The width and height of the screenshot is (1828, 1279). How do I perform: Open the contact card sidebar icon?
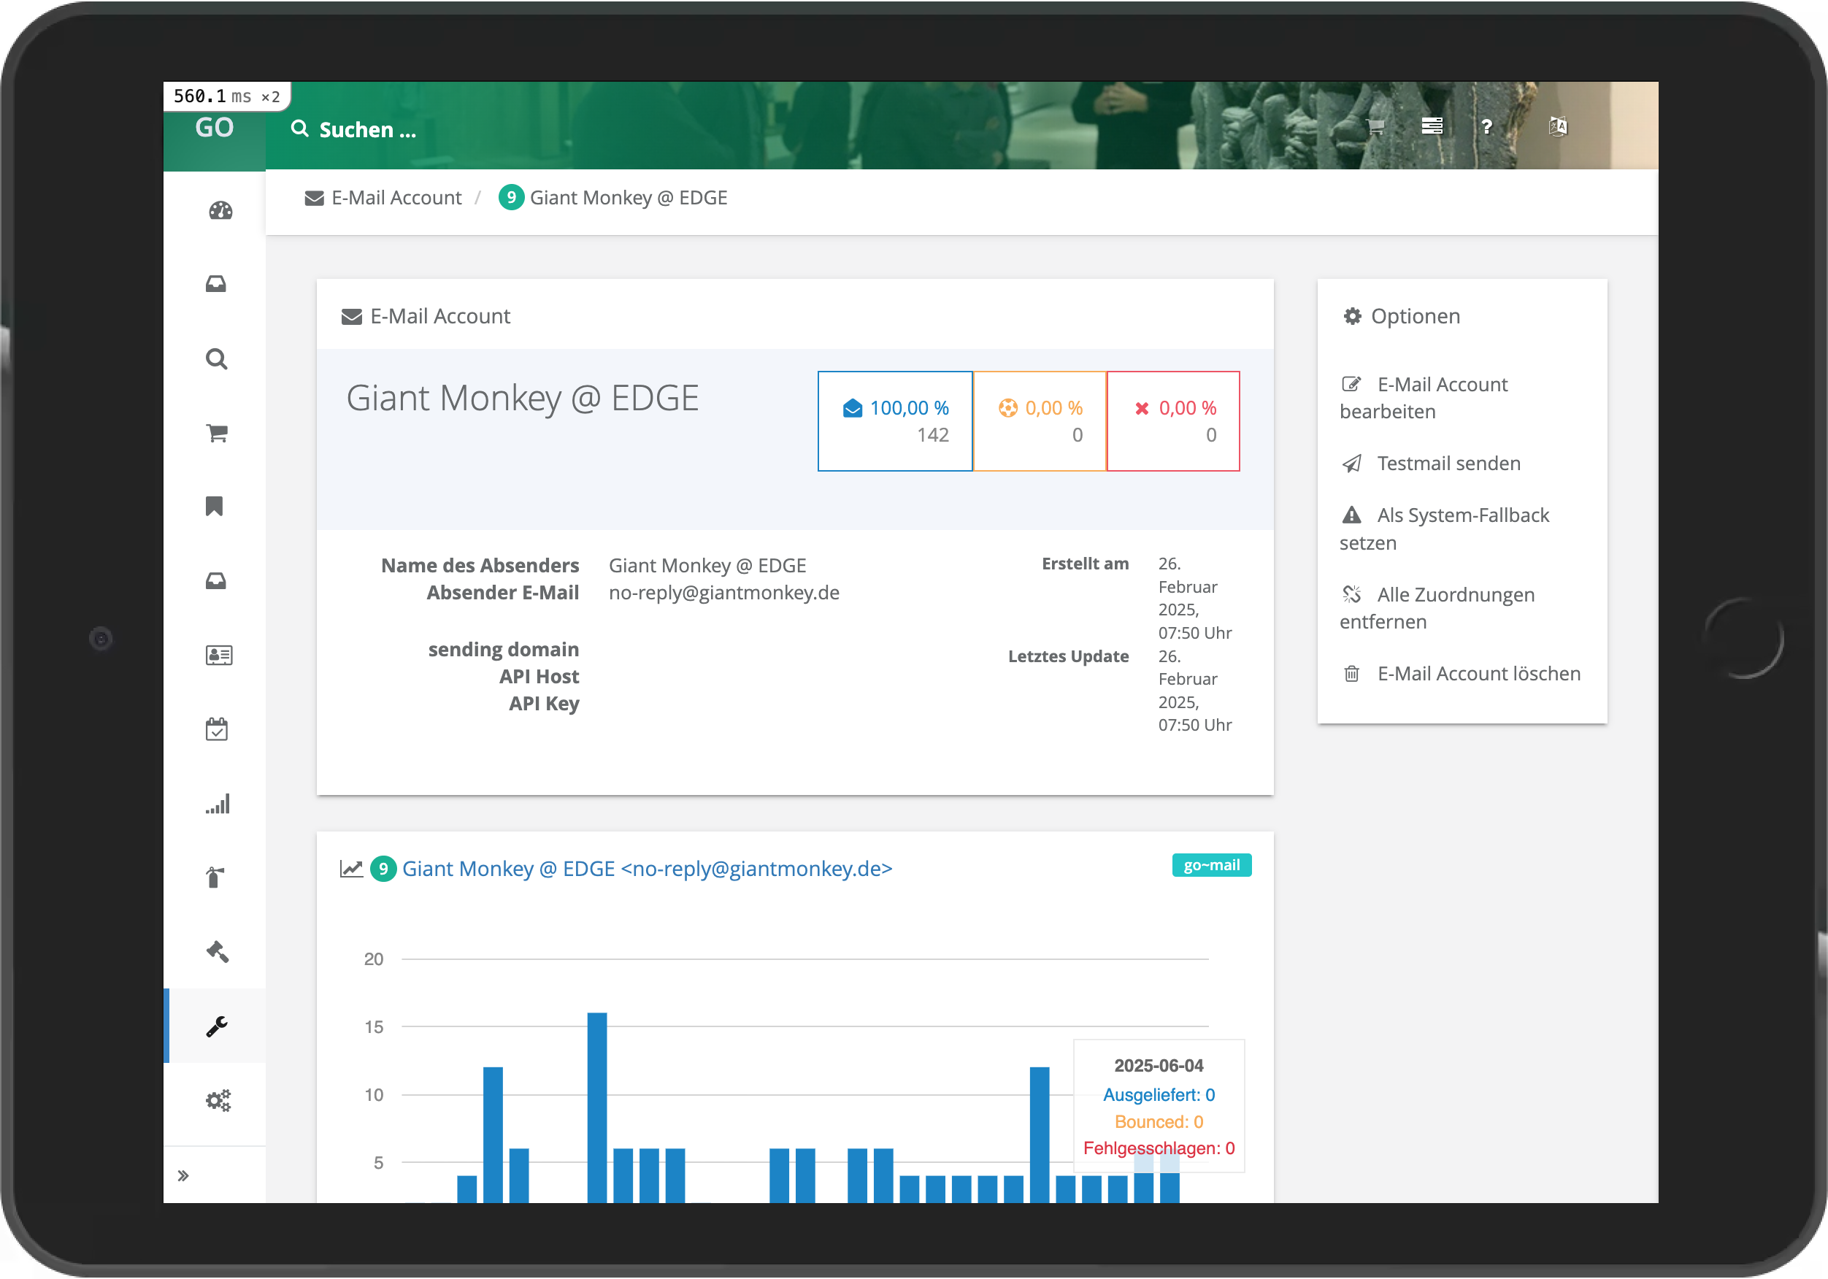(218, 655)
